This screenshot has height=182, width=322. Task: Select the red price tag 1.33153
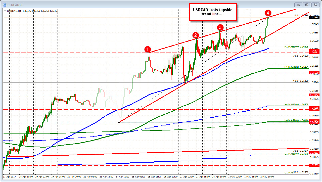(315, 153)
